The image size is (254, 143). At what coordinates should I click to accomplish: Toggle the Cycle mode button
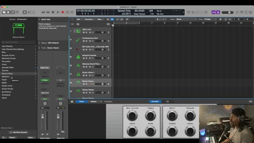tap(72, 12)
